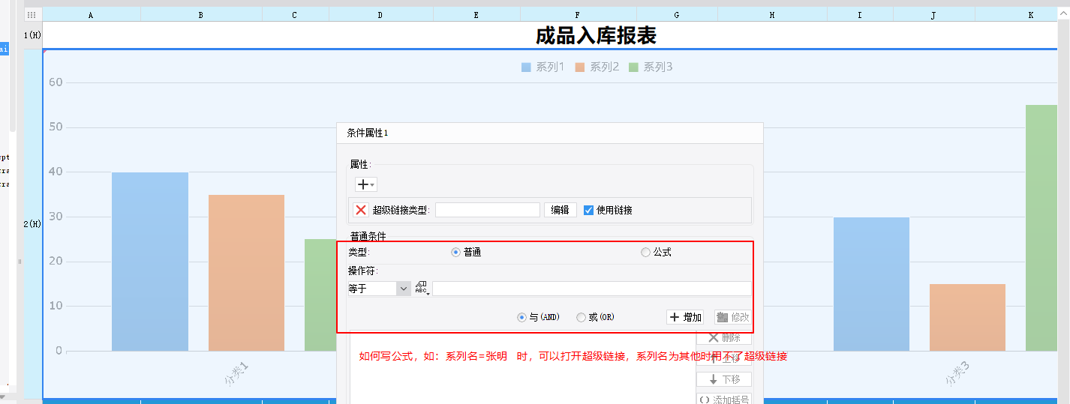The width and height of the screenshot is (1070, 404).
Task: Click the 下移 button
Action: click(724, 379)
